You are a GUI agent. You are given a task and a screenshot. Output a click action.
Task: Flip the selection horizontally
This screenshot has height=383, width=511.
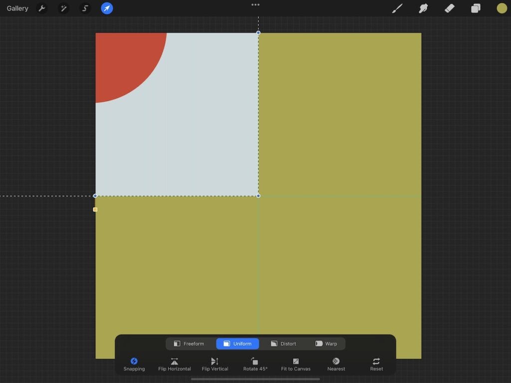click(x=174, y=364)
